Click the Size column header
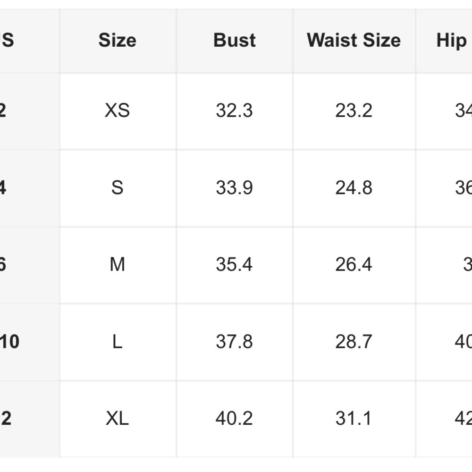Image resolution: width=472 pixels, height=472 pixels. coord(117,41)
